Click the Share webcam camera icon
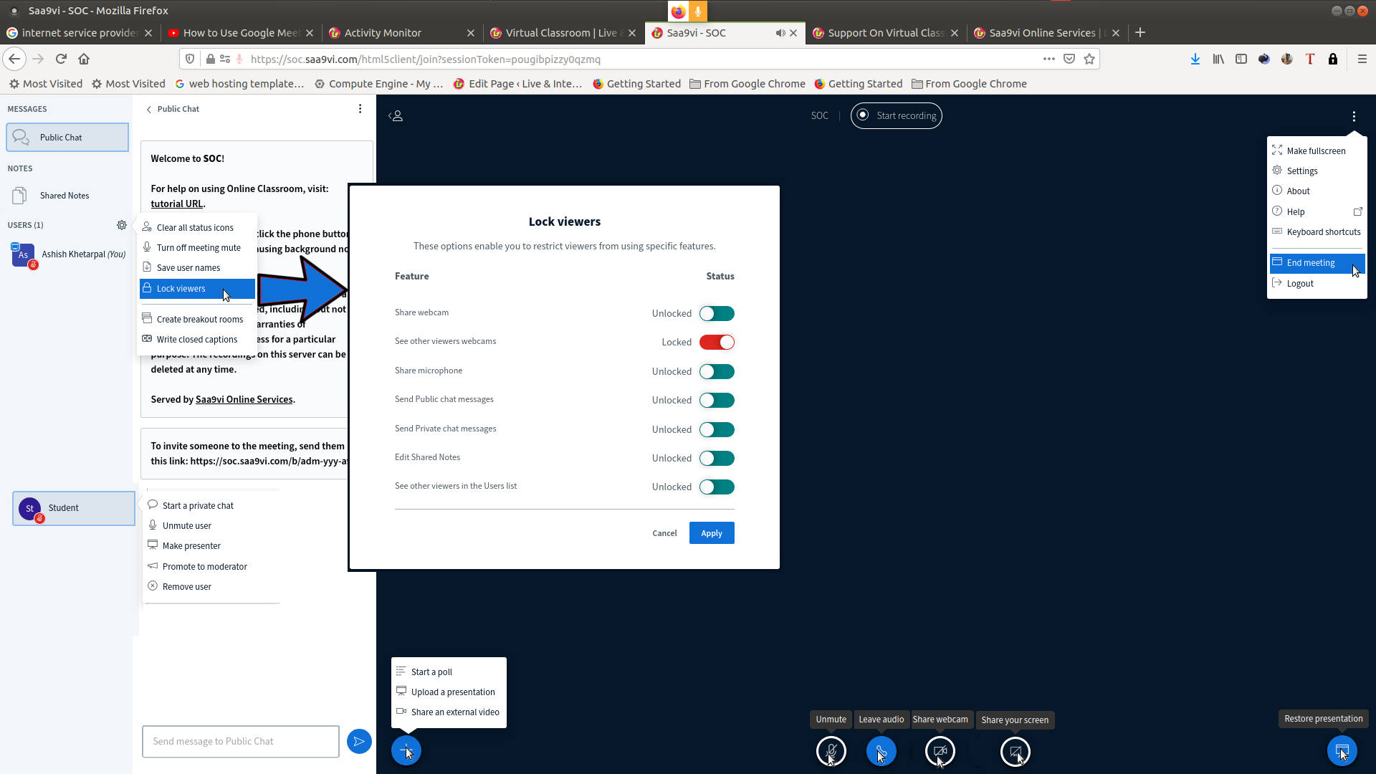The image size is (1376, 774). [x=940, y=751]
